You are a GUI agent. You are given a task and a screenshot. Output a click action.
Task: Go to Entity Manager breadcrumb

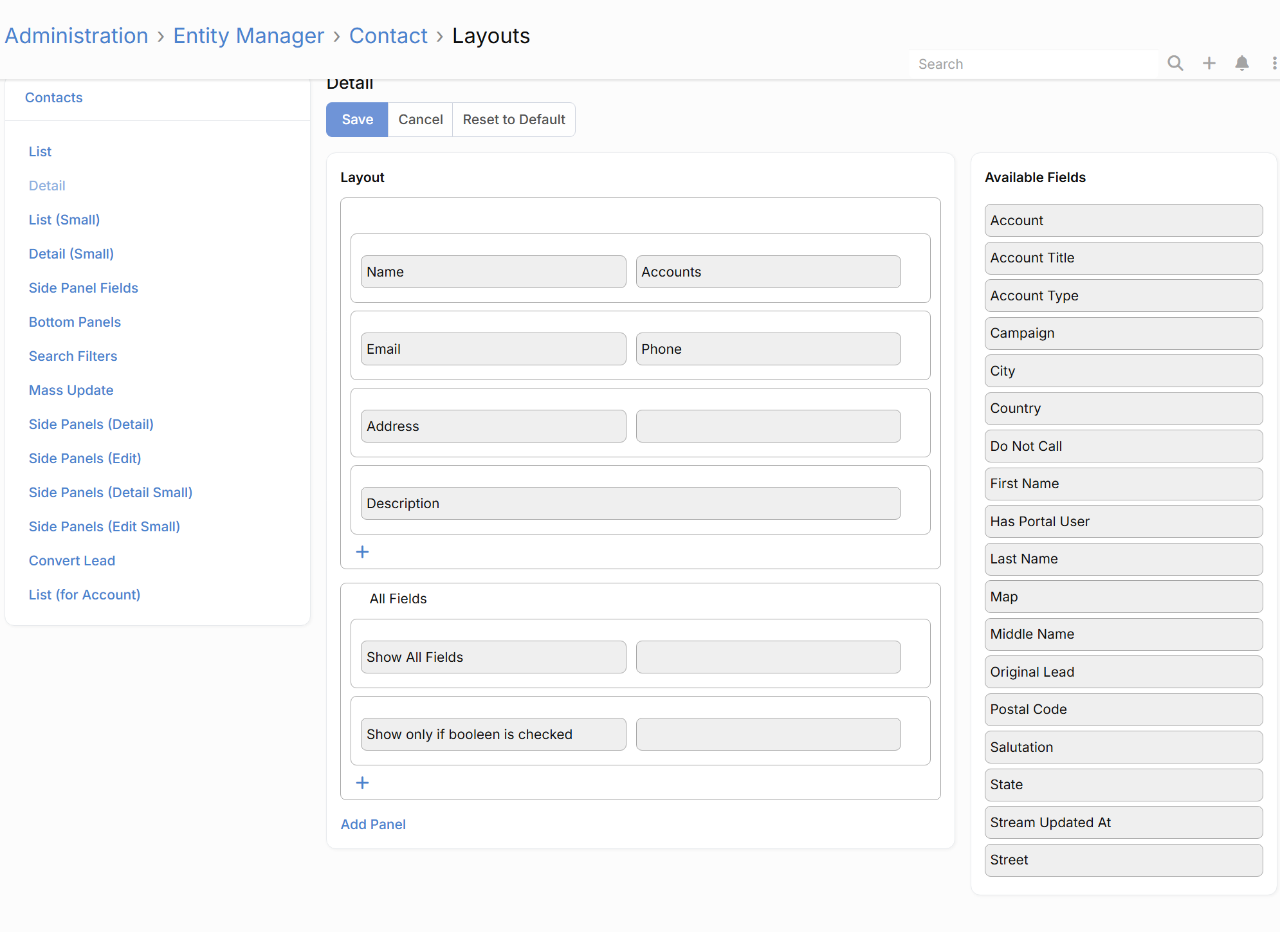click(x=248, y=36)
